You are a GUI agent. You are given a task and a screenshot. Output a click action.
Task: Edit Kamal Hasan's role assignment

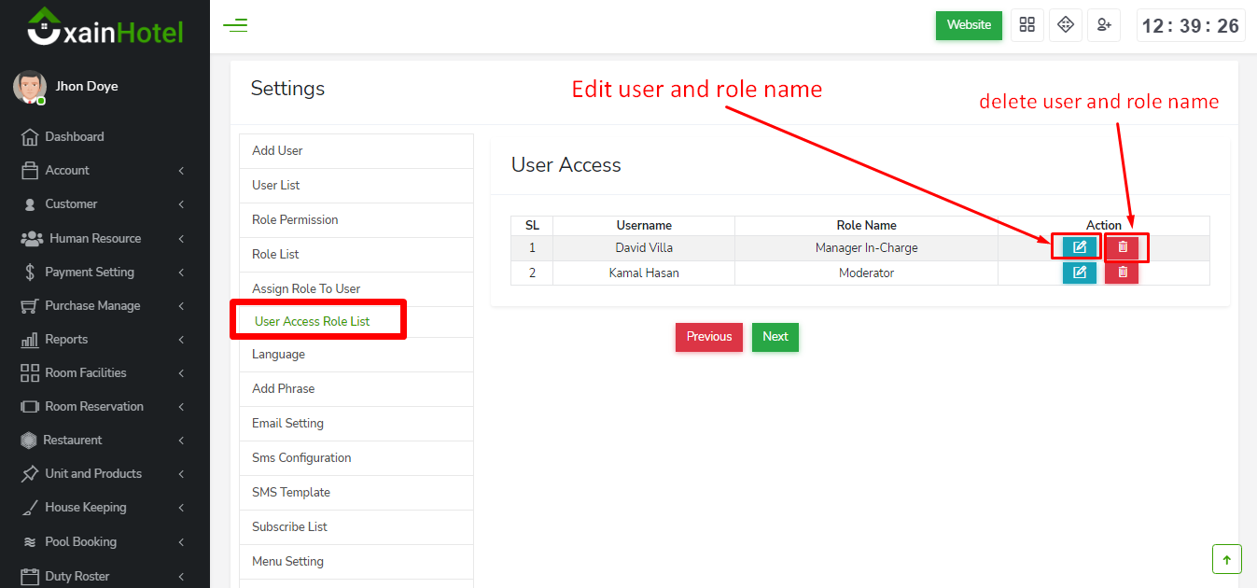[1079, 273]
